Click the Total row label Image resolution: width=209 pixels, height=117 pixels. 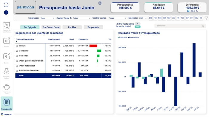[21, 75]
